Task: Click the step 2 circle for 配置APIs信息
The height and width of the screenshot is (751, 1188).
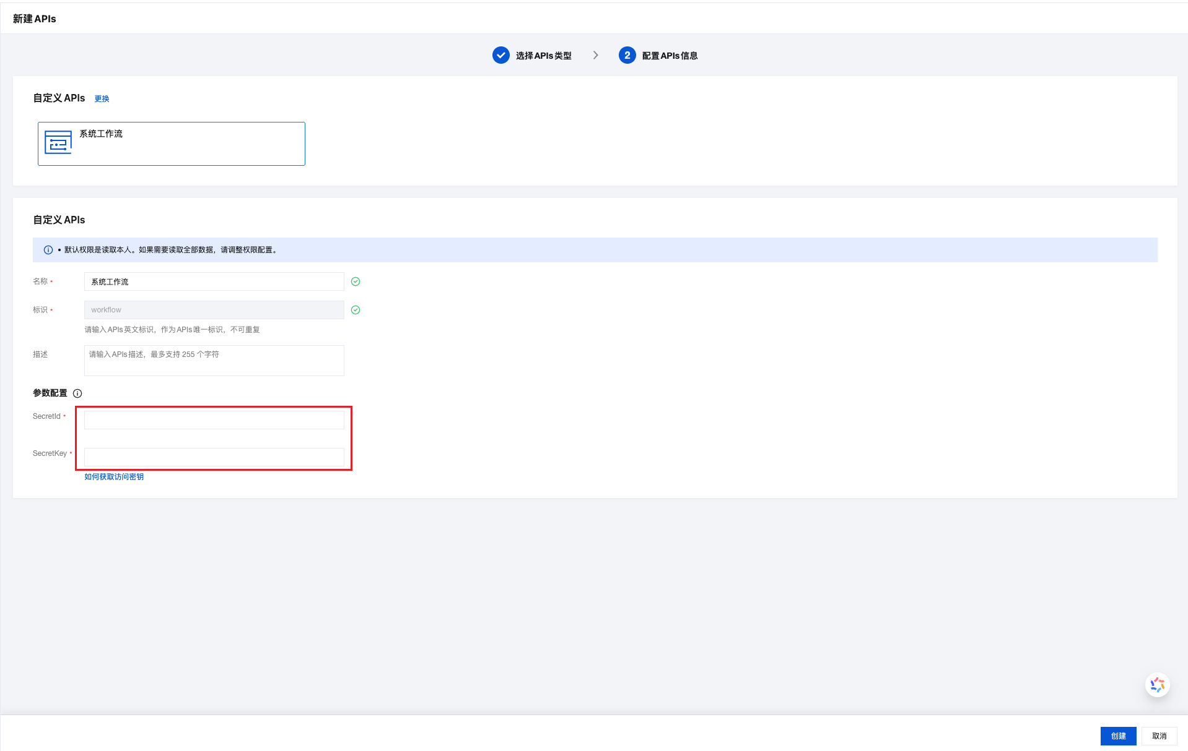Action: click(627, 55)
